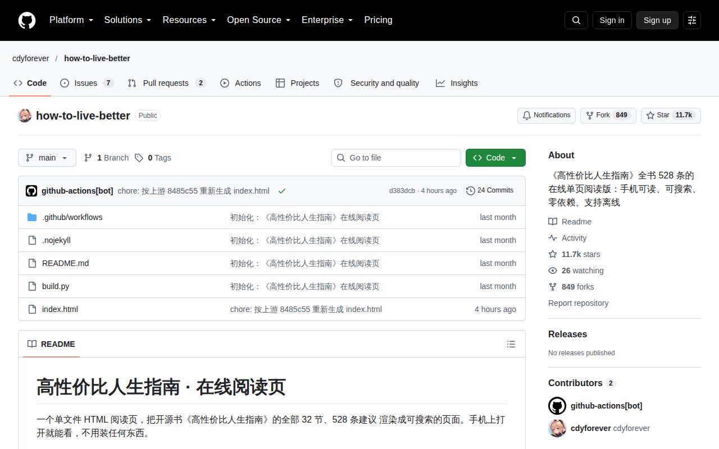Viewport: 719px width, 449px height.
Task: Open the README outline list icon
Action: [x=511, y=344]
